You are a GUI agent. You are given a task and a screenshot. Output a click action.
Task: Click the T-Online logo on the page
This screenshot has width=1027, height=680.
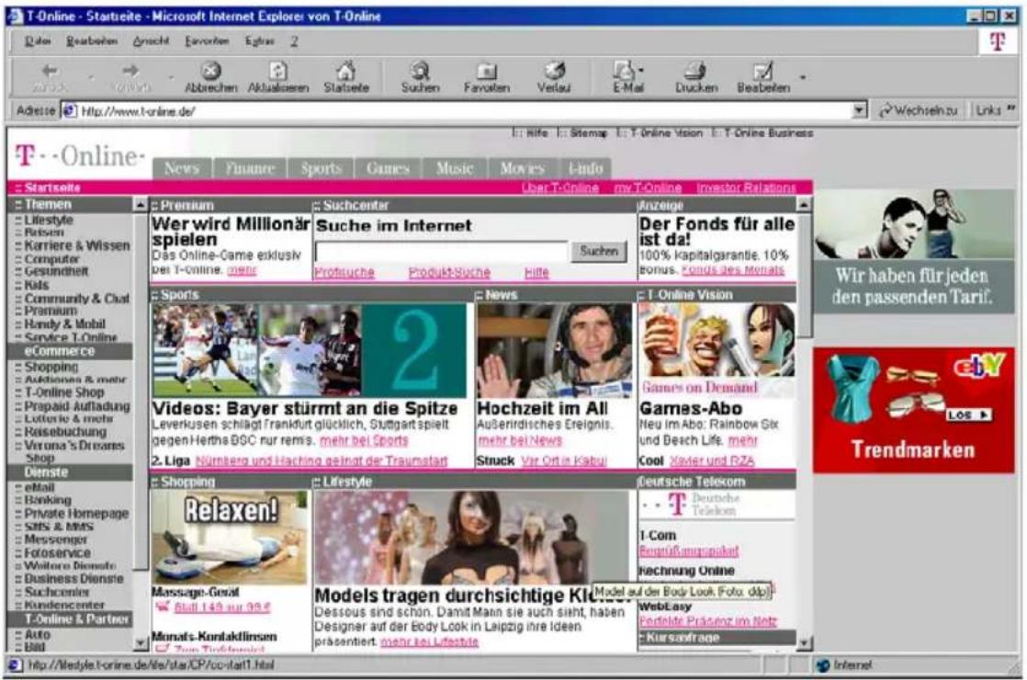click(x=79, y=156)
